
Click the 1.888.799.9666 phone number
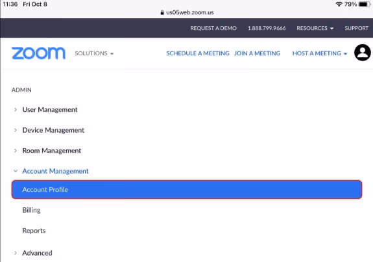click(267, 28)
